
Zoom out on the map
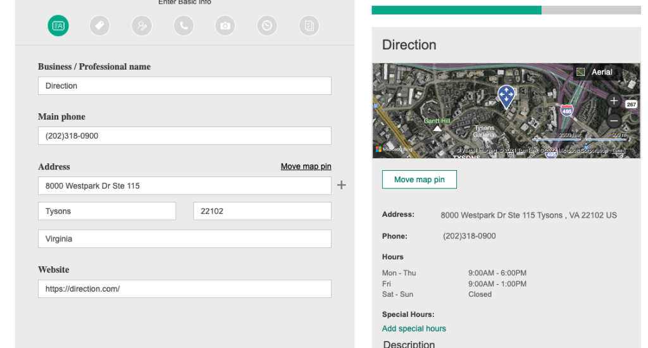coord(613,121)
